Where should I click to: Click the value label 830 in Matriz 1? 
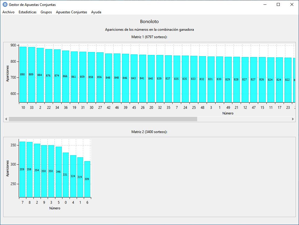coord(219,79)
